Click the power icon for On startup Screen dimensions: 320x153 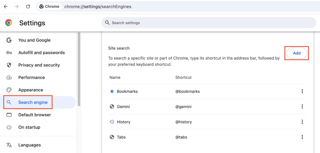(9, 127)
